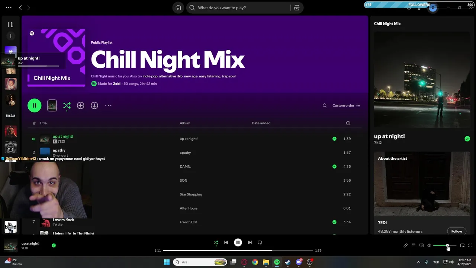This screenshot has height=268, width=476.
Task: Toggle shuffle in the bottom player bar
Action: [x=216, y=243]
